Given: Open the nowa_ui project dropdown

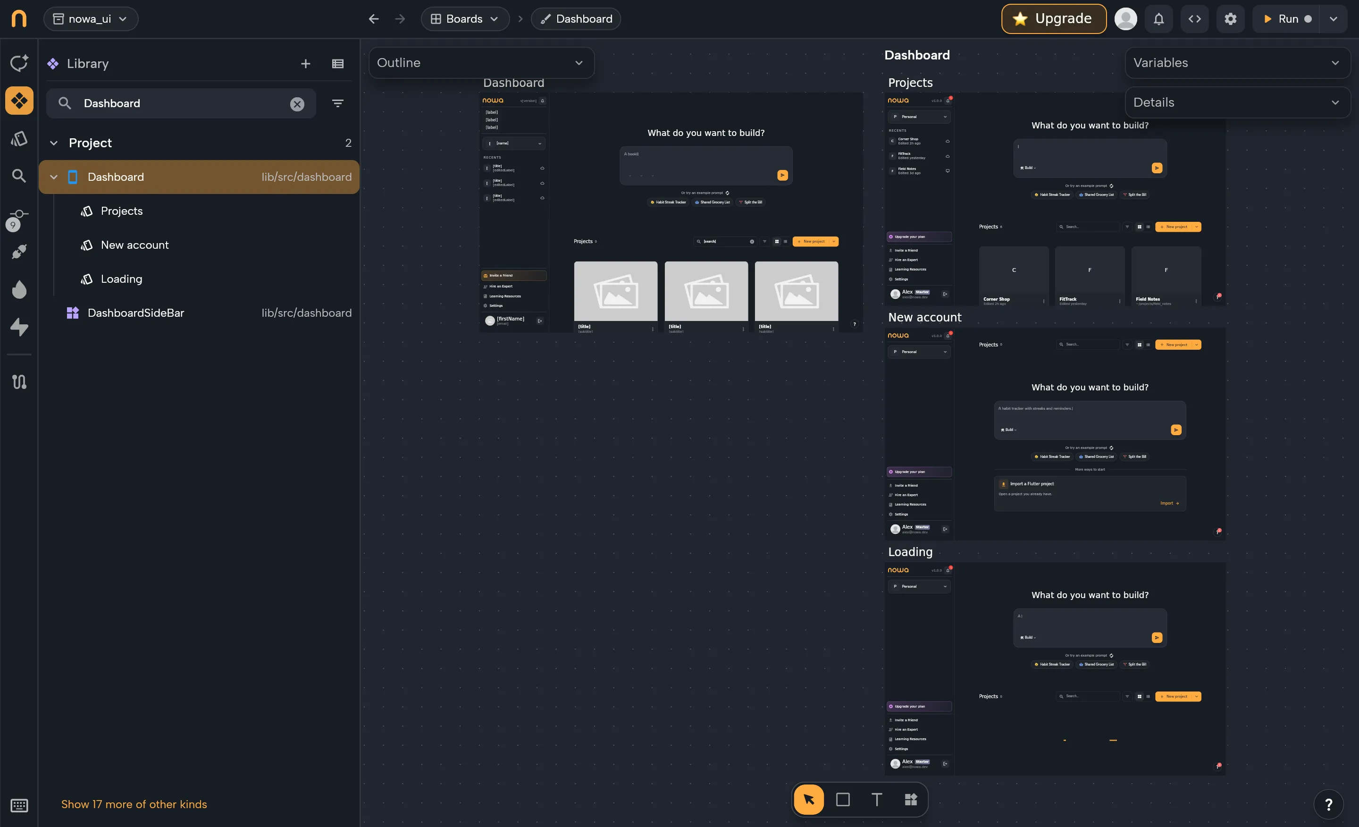Looking at the screenshot, I should pos(91,19).
